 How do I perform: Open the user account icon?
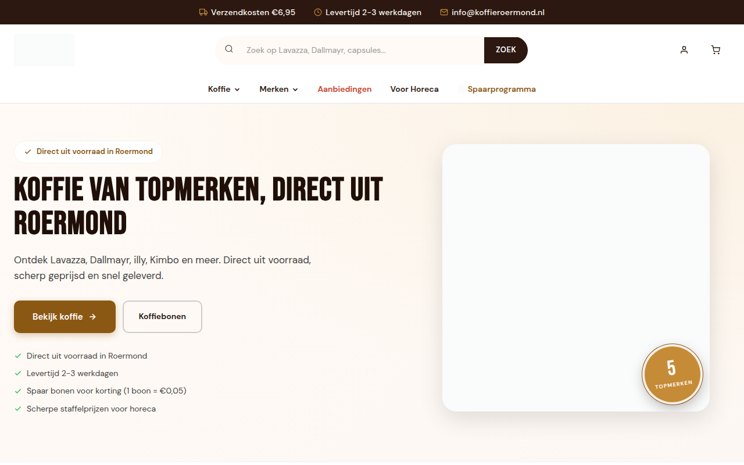pos(684,50)
